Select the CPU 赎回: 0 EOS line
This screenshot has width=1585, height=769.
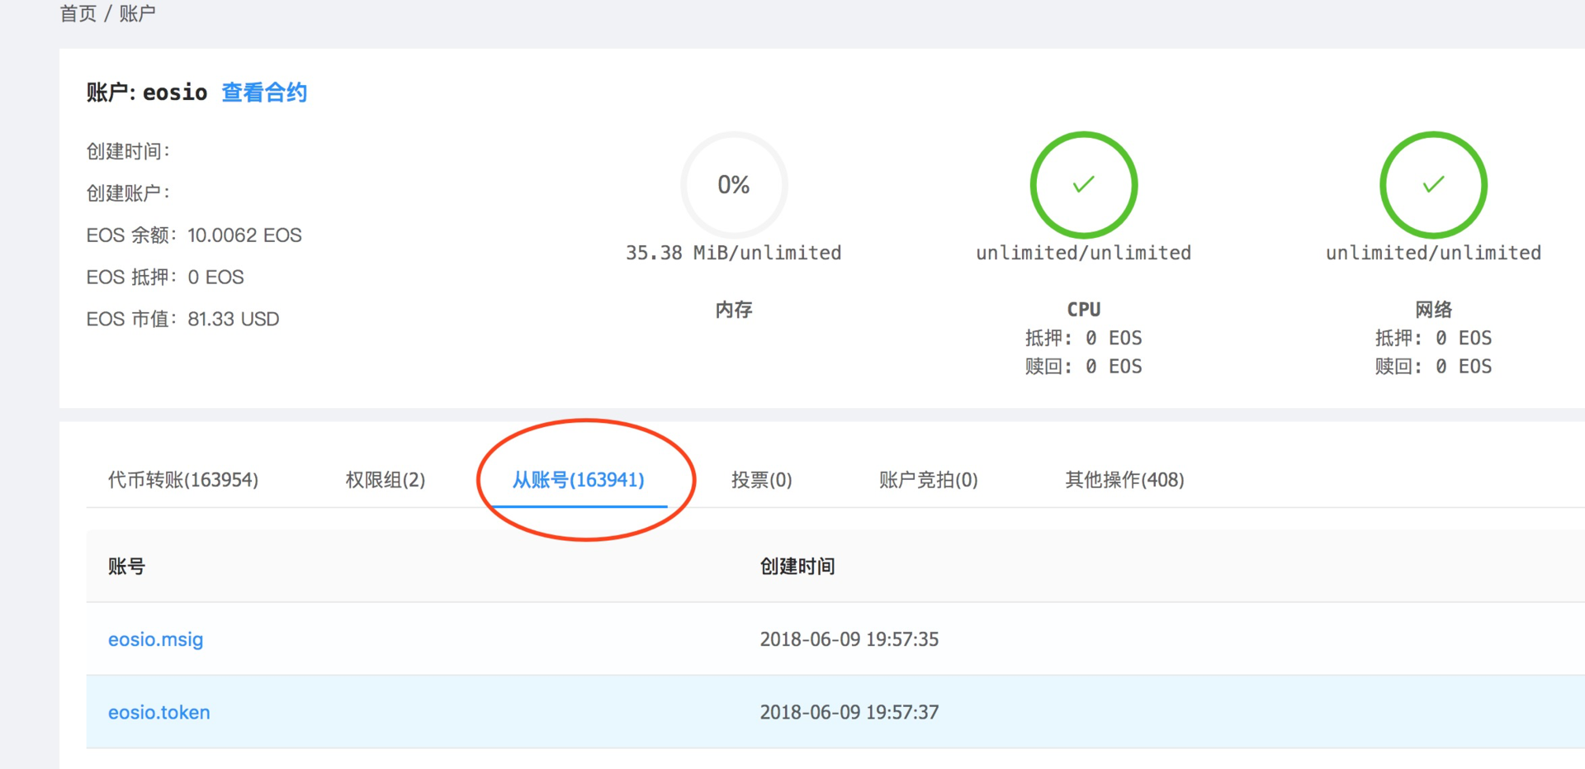1084,366
